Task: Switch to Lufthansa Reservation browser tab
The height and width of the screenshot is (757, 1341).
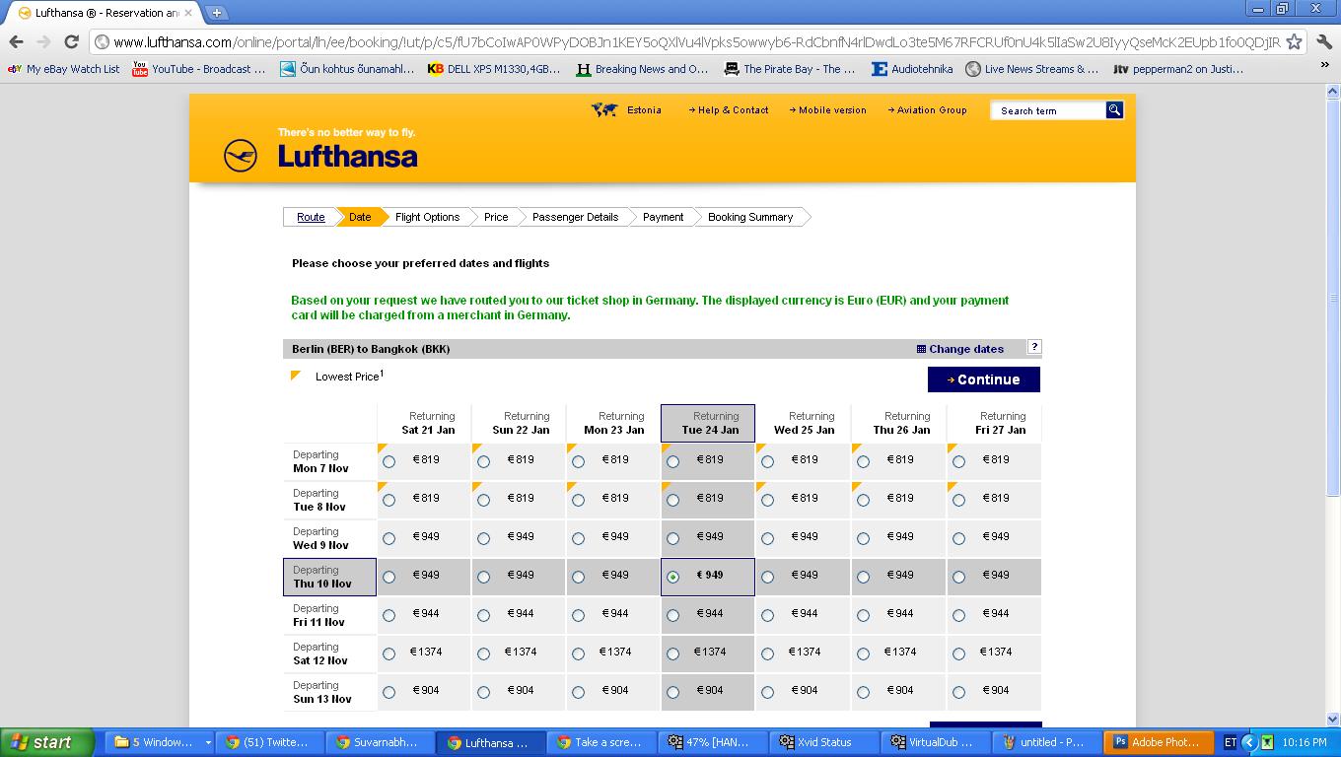Action: [x=103, y=13]
